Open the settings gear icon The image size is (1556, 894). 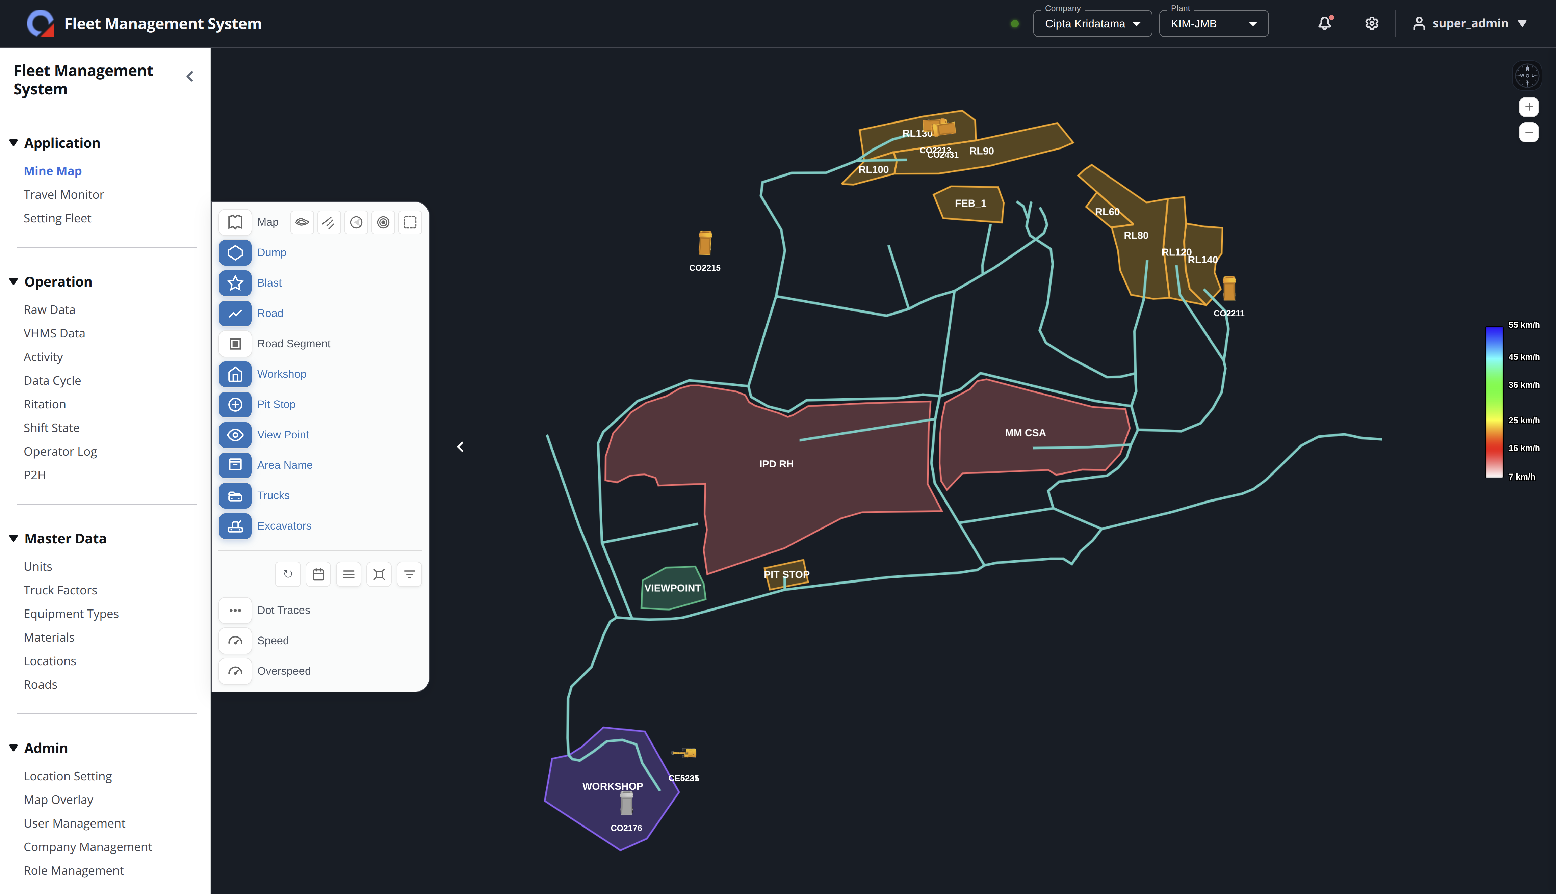(x=1372, y=23)
